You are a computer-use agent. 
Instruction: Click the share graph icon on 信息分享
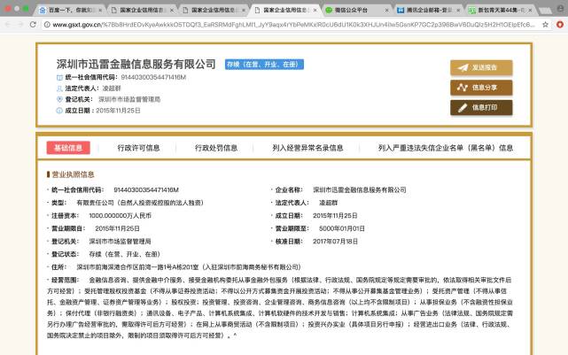coord(463,88)
